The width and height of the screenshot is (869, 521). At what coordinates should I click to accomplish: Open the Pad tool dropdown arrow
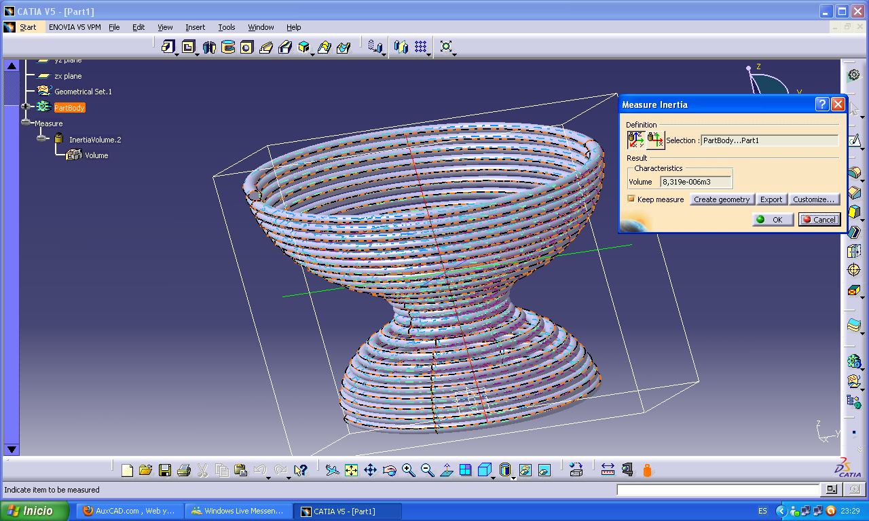coord(177,54)
